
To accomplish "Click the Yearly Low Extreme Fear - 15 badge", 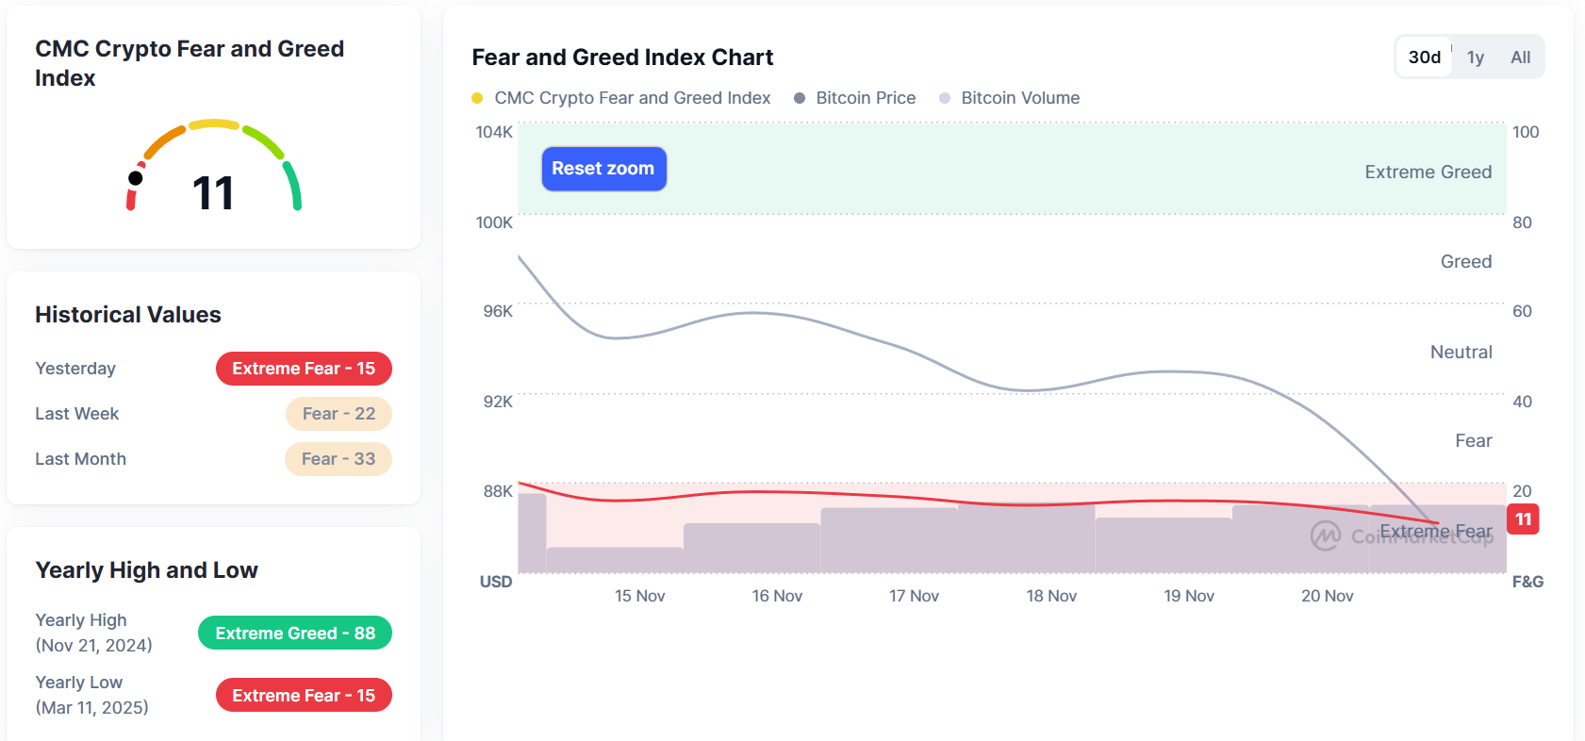I will 304,696.
